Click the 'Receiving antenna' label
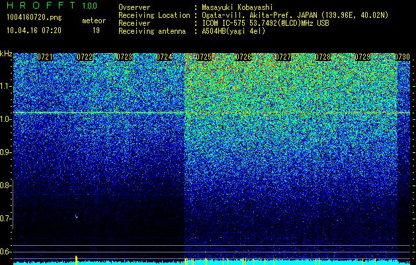416x265 pixels. [152, 31]
